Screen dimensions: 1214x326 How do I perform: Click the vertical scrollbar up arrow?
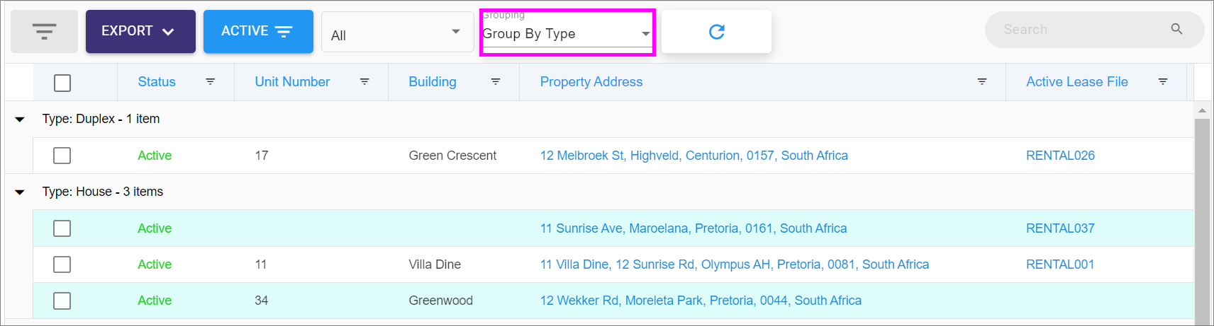click(1202, 110)
